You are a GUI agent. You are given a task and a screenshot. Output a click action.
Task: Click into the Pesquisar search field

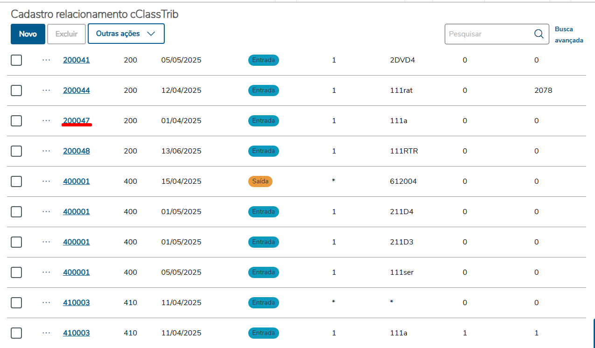coord(488,34)
